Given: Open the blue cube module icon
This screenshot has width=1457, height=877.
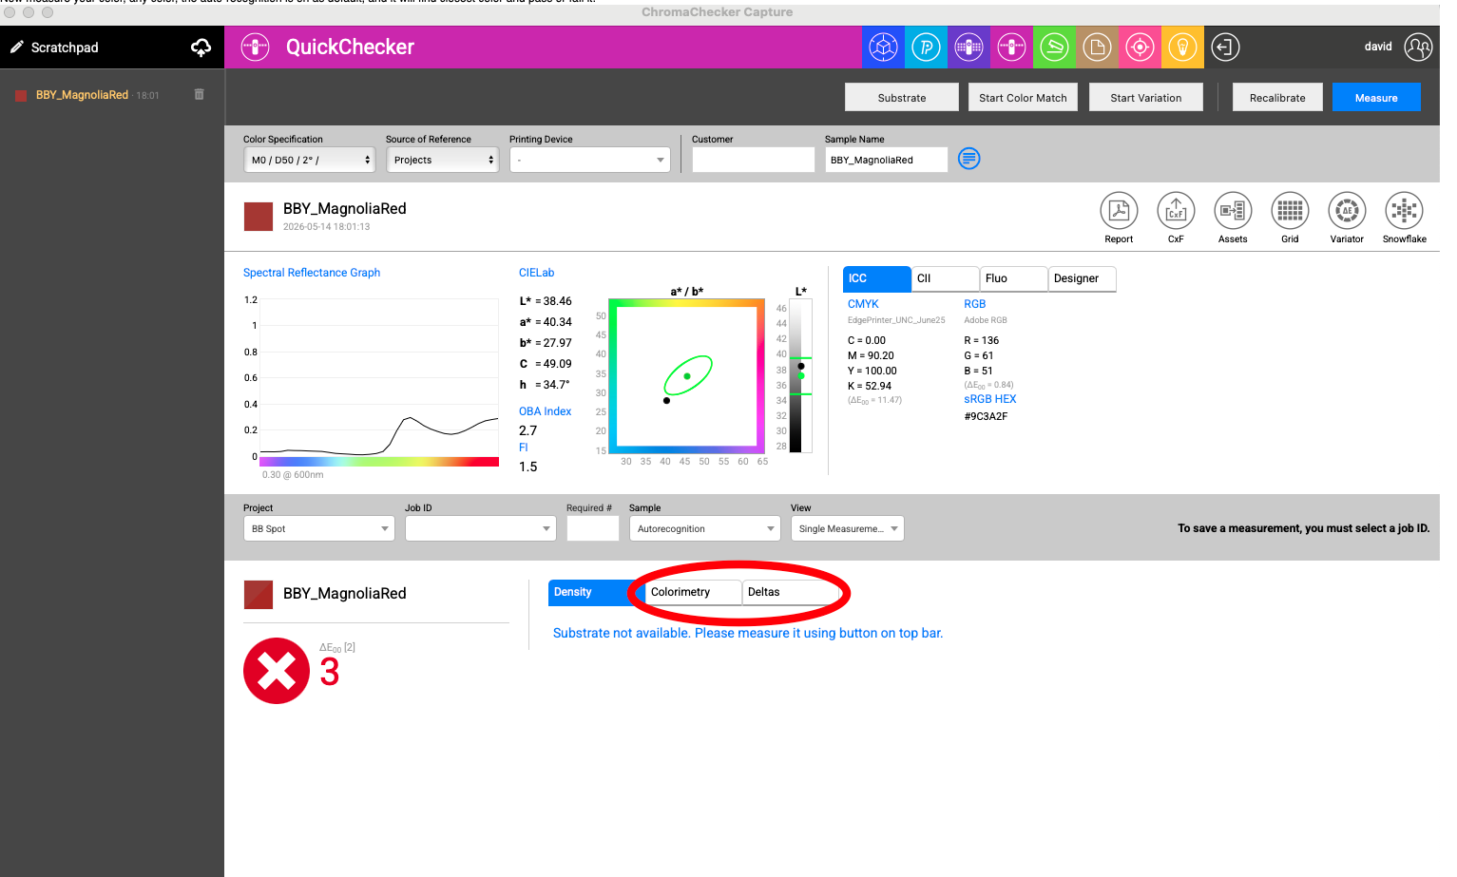Looking at the screenshot, I should pos(883,47).
